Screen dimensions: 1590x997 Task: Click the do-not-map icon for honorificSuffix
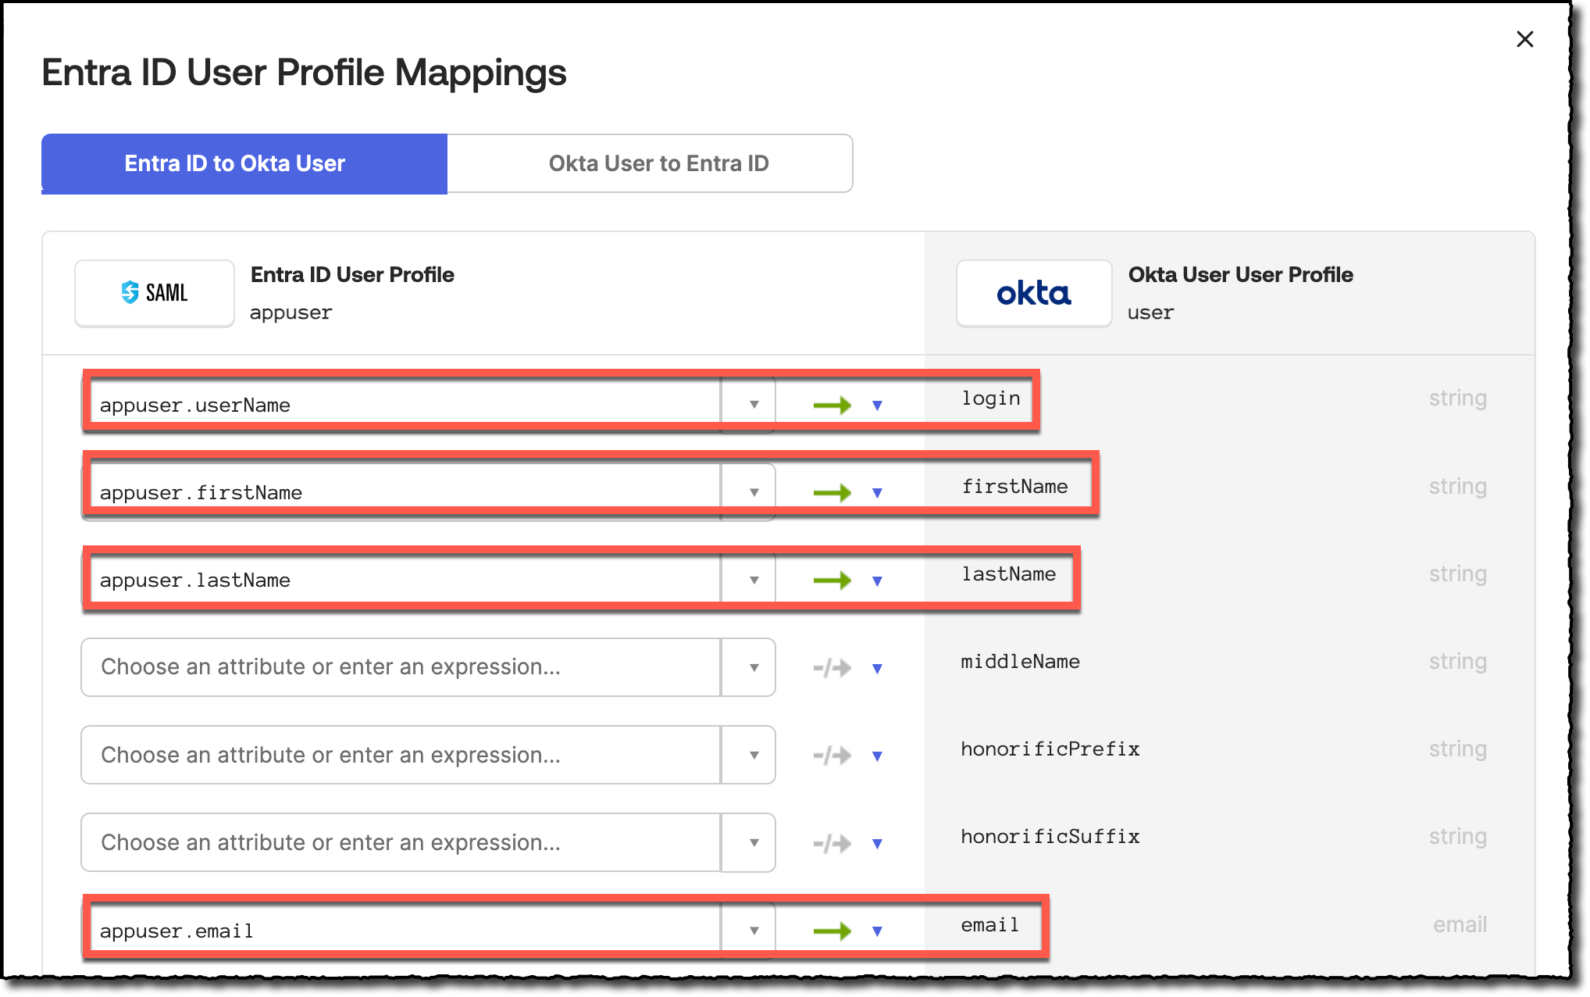point(832,843)
